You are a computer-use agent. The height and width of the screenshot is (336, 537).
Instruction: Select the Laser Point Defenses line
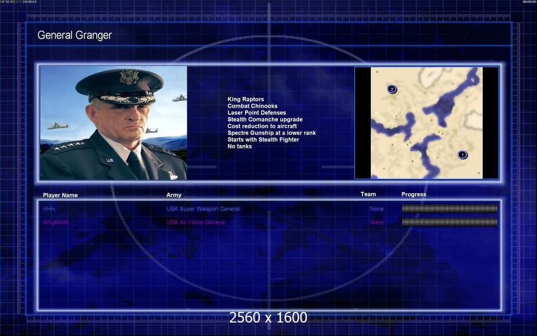click(257, 113)
